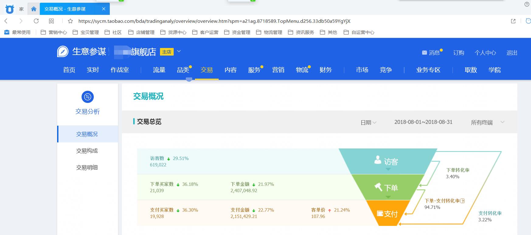
Task: Open the 资讯服务 bookmark folder
Action: (301, 32)
